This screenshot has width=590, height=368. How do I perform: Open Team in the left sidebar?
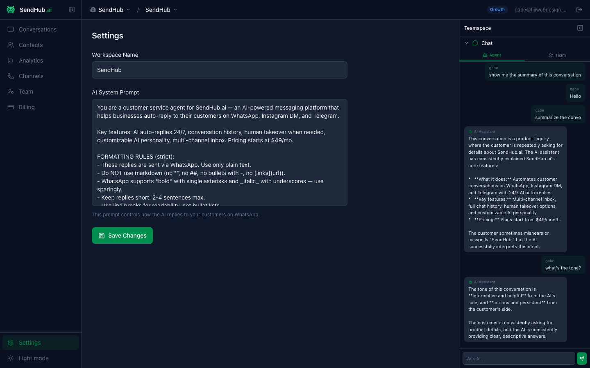[41, 92]
